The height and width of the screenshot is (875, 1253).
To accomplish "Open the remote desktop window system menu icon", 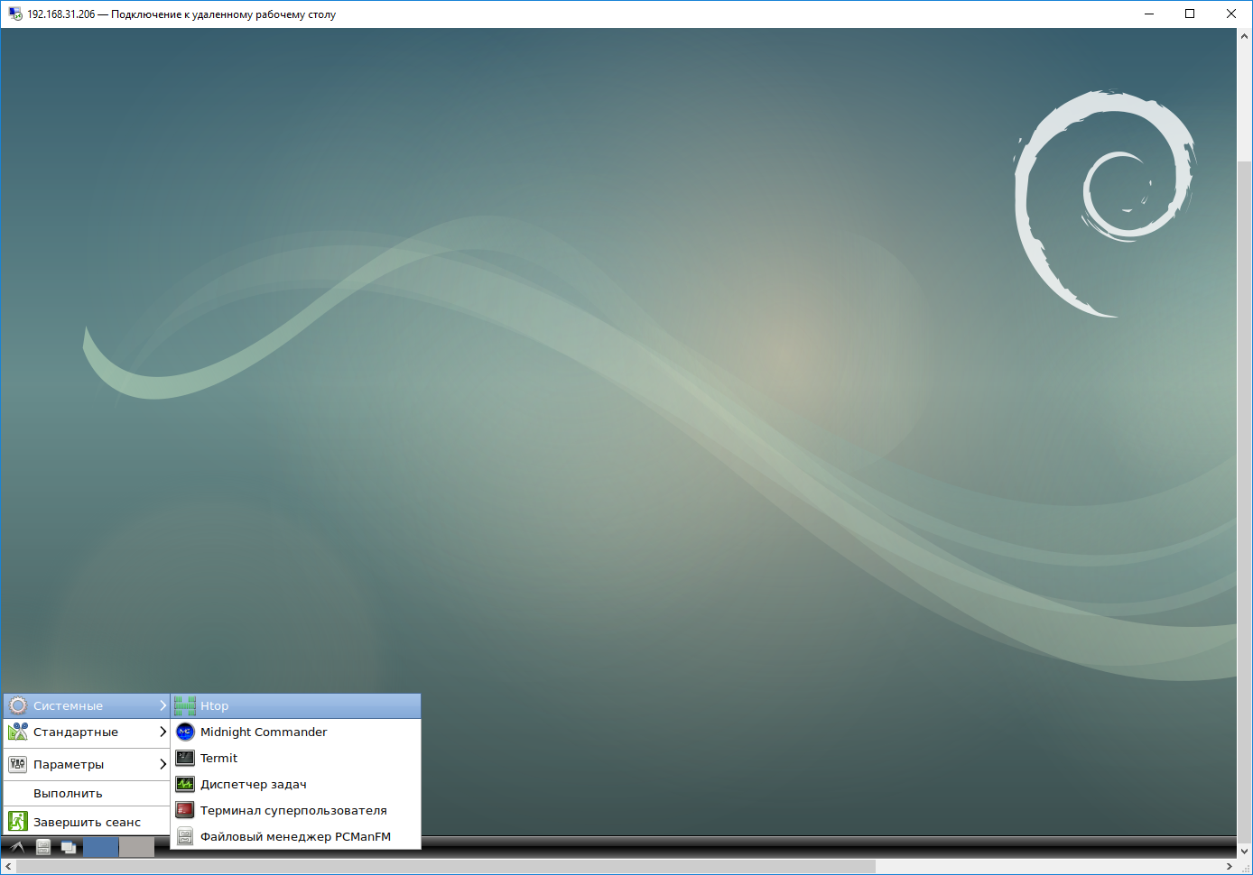I will [14, 14].
